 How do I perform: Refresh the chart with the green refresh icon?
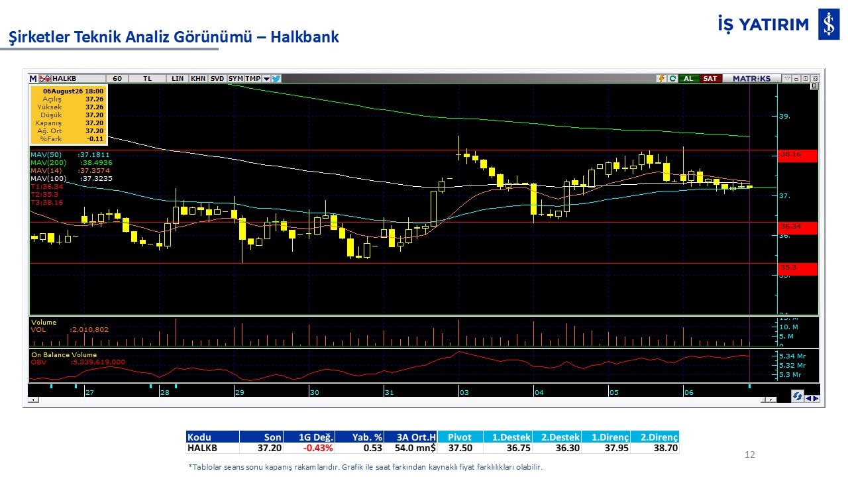(672, 78)
